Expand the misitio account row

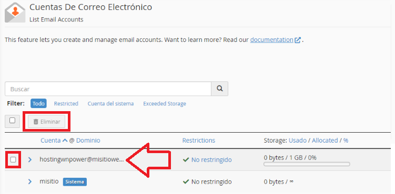(30, 181)
